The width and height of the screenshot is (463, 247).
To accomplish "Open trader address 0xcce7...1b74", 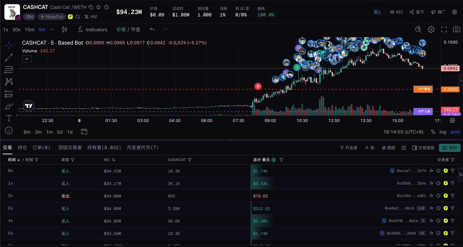I will click(411, 171).
